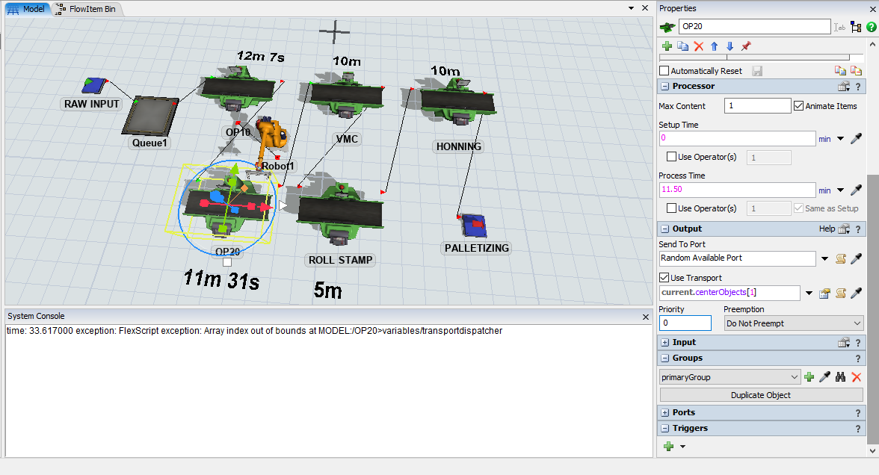Toggle the Use Transport checkbox
The height and width of the screenshot is (475, 879).
pos(664,278)
